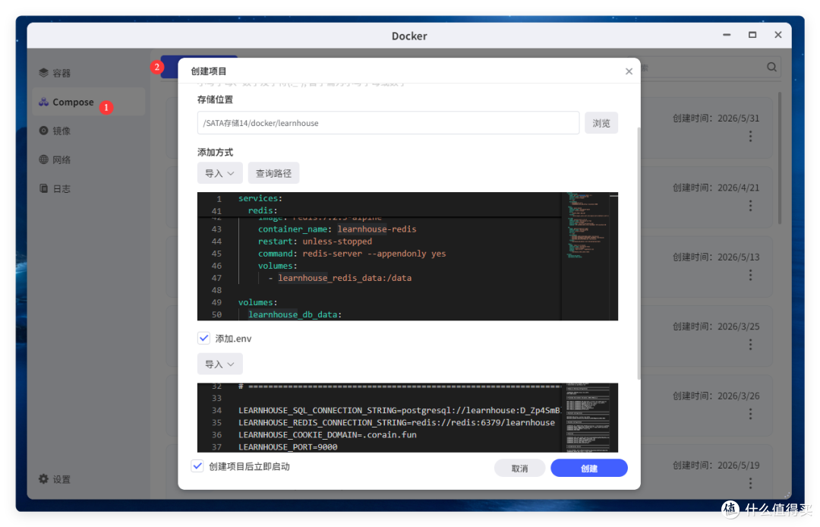Click the LEARNHOUSE_COOKIE_DOMAIN line

[x=327, y=434]
